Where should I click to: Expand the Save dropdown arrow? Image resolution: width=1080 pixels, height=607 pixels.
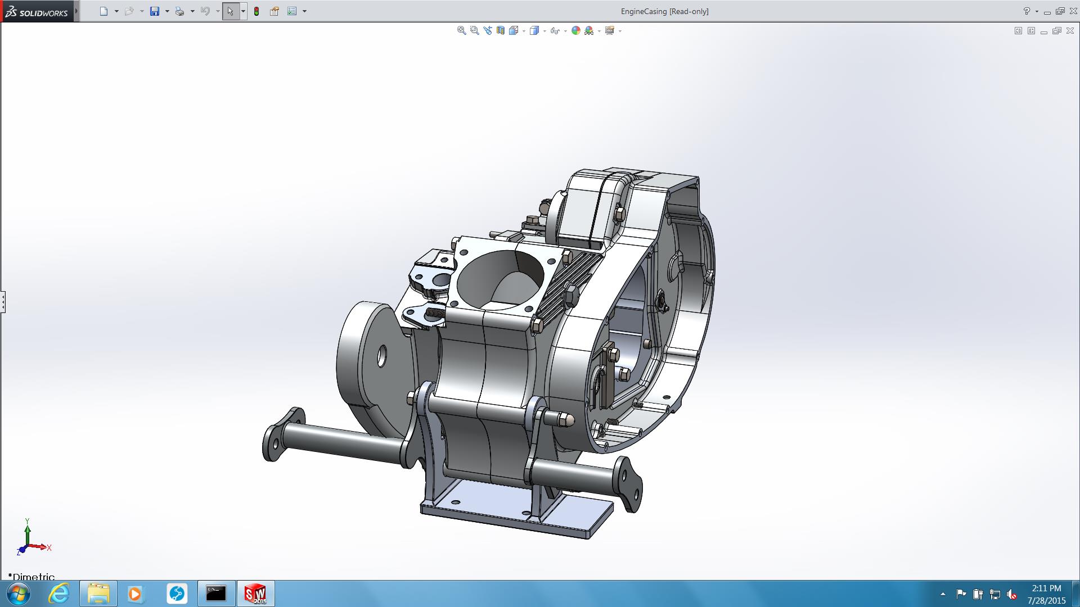click(167, 11)
